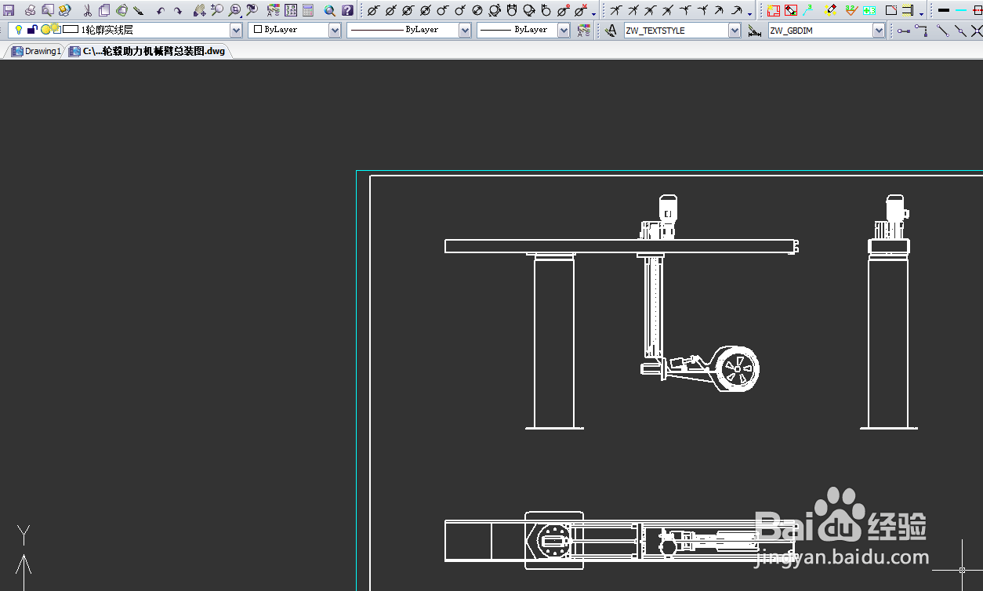Click the Help question mark icon
This screenshot has width=983, height=591.
point(347,10)
